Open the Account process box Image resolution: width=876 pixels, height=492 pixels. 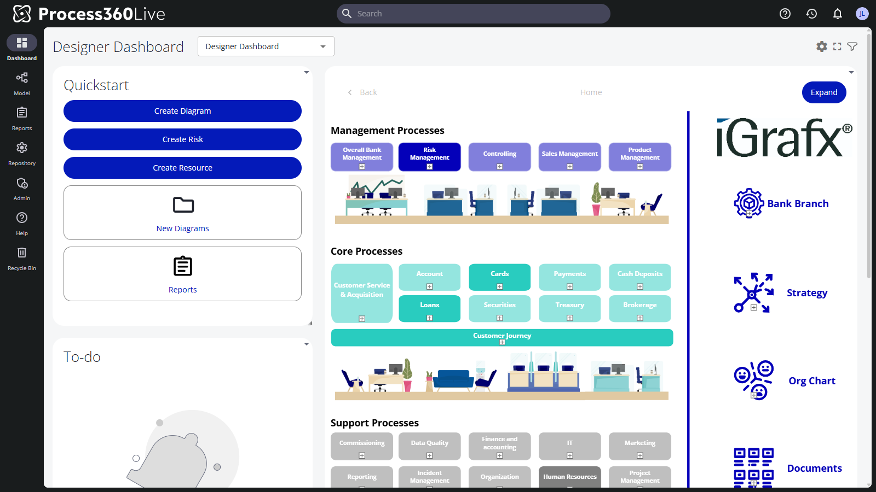[x=430, y=277]
